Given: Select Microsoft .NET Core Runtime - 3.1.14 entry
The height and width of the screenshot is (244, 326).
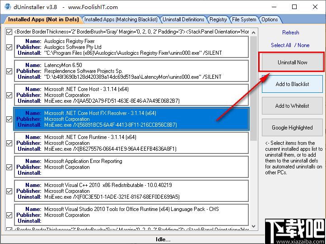Looking at the screenshot, I should click(x=131, y=143).
